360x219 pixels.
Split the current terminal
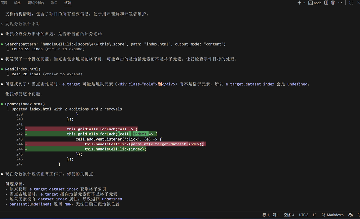click(326, 3)
